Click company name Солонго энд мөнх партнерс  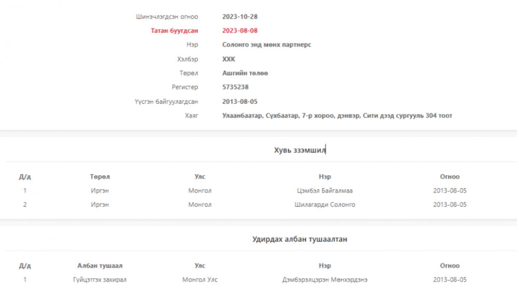(266, 45)
